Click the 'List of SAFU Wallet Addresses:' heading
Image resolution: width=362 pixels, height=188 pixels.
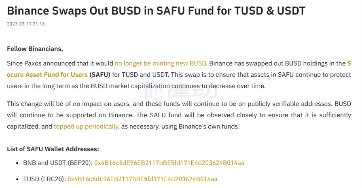point(53,149)
